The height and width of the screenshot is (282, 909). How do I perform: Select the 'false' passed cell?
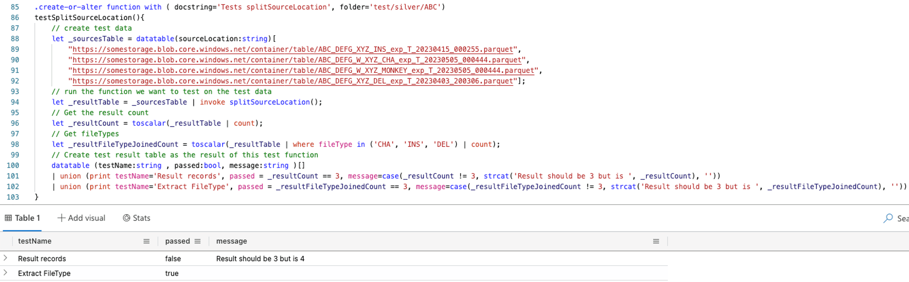[173, 259]
